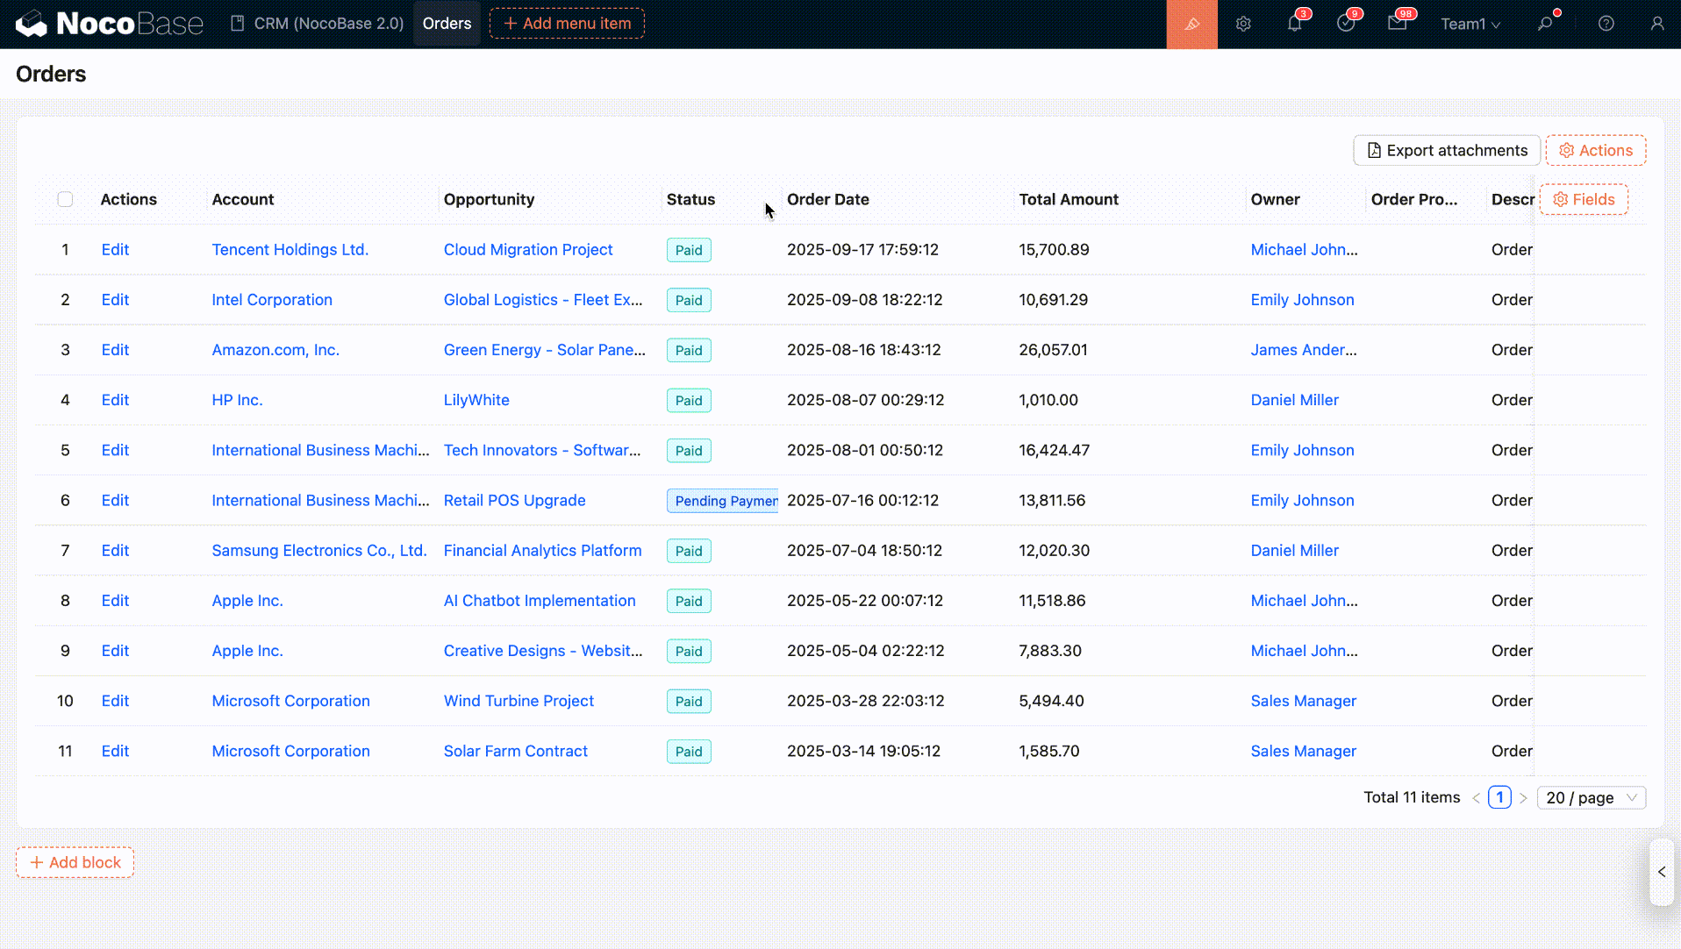Toggle the UI editor highlighter icon
1681x949 pixels.
click(x=1191, y=24)
